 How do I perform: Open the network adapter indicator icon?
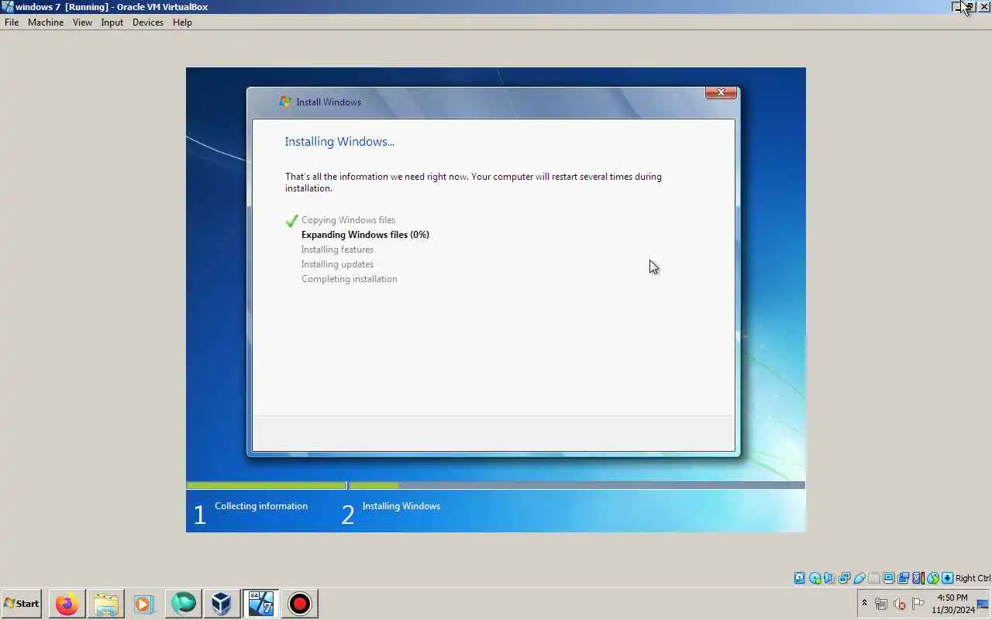click(x=844, y=577)
